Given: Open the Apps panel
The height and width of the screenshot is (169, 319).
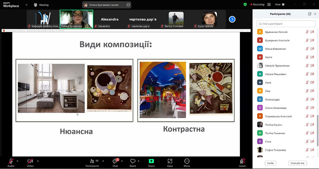Looking at the screenshot, I should click(x=170, y=163).
